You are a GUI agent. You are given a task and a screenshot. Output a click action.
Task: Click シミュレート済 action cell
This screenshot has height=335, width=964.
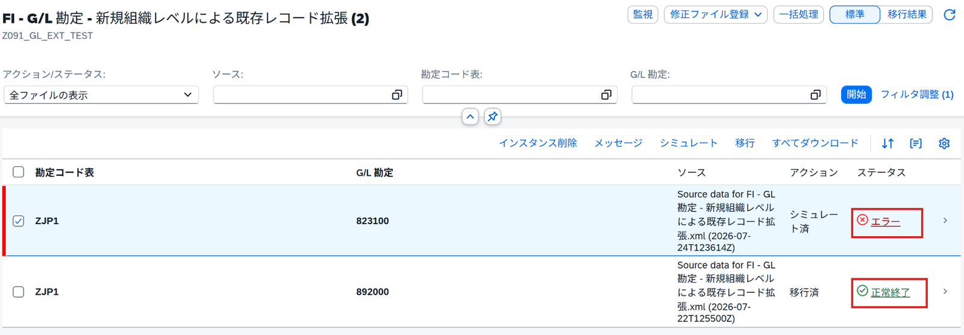[814, 221]
